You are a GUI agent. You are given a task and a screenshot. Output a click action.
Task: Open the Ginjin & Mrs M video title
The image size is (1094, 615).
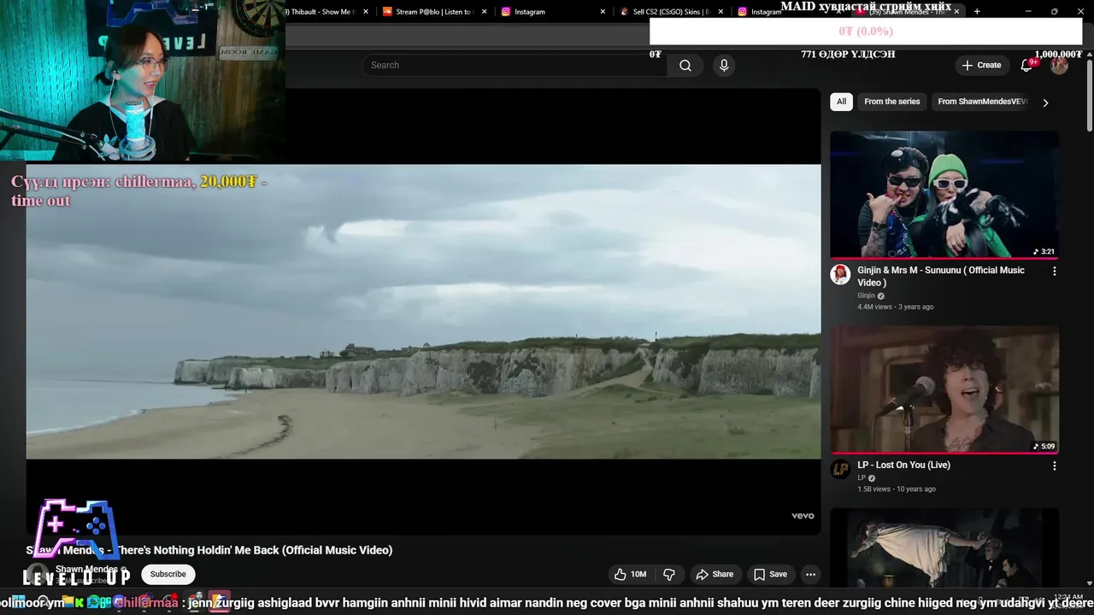point(941,276)
